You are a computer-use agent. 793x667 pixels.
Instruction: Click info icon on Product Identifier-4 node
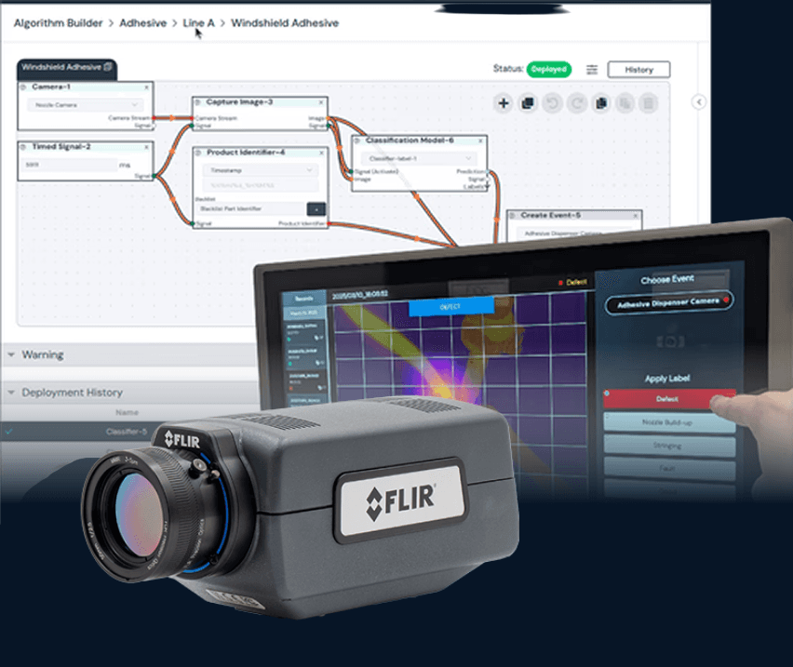click(197, 153)
